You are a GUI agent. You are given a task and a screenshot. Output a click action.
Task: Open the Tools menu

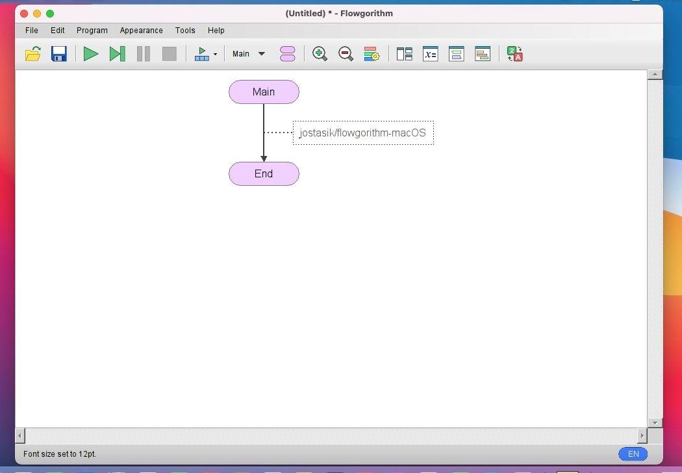[185, 31]
